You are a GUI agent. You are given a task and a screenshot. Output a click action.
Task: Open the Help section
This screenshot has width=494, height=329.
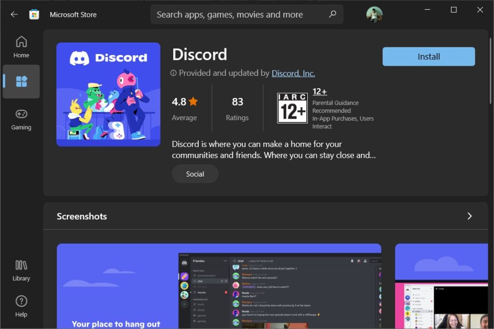21,305
